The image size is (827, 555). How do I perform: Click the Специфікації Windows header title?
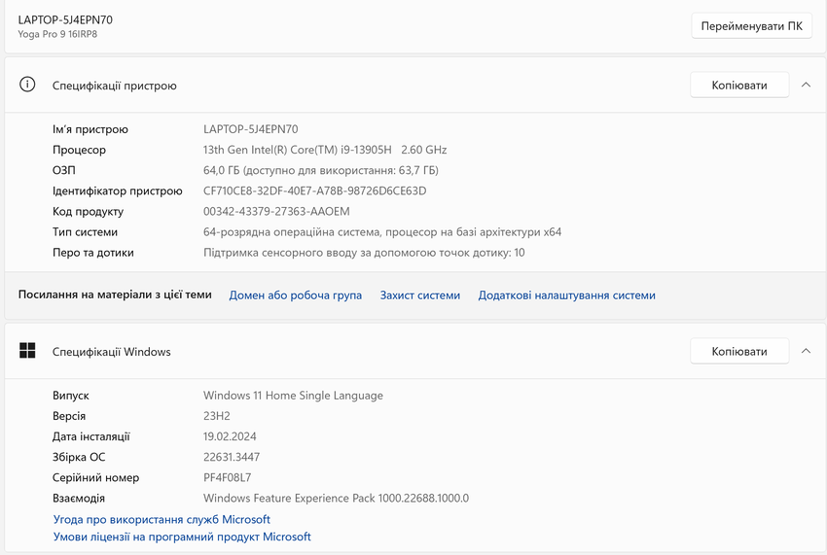(111, 352)
